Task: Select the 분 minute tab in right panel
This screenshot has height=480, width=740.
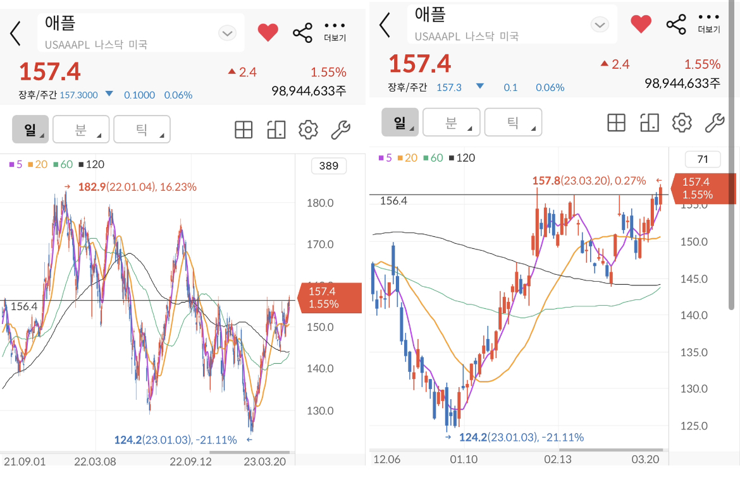Action: (451, 122)
